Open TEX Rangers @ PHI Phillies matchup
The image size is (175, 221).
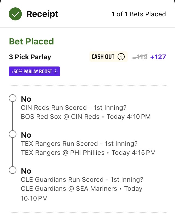63,153
